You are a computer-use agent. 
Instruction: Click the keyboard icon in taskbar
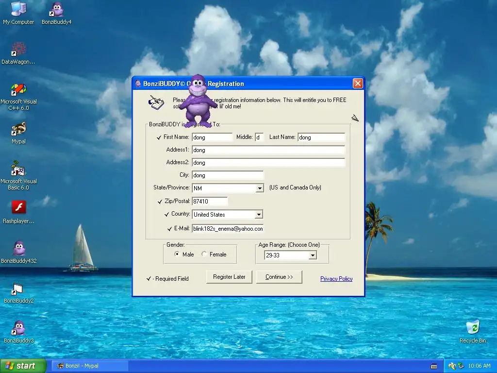[x=434, y=366]
